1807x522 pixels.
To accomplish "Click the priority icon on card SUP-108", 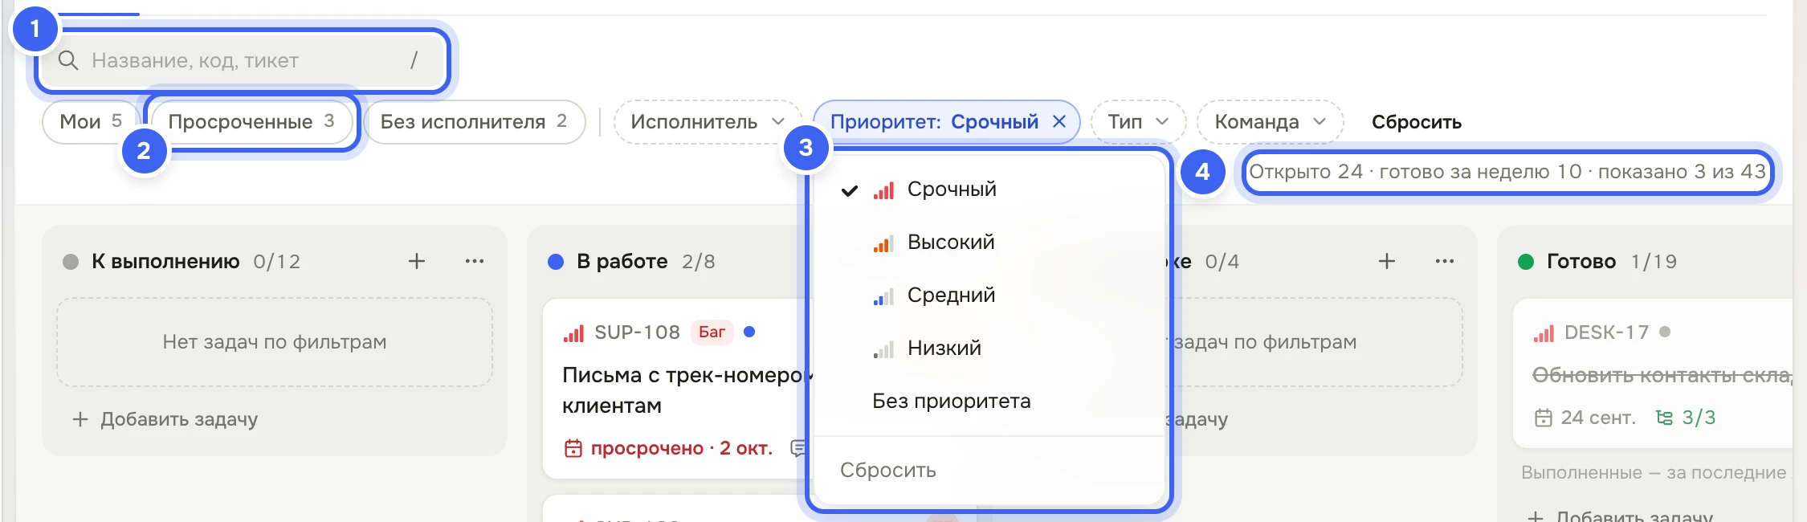I will tap(573, 332).
